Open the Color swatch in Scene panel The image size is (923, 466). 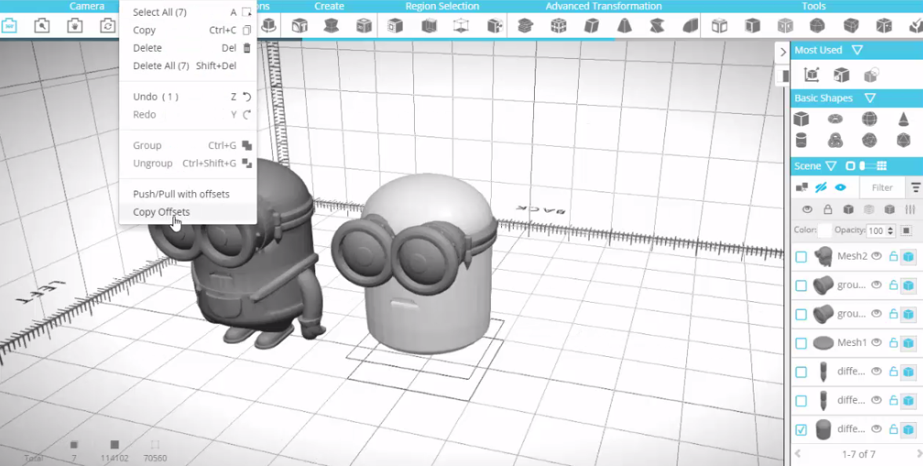point(825,231)
